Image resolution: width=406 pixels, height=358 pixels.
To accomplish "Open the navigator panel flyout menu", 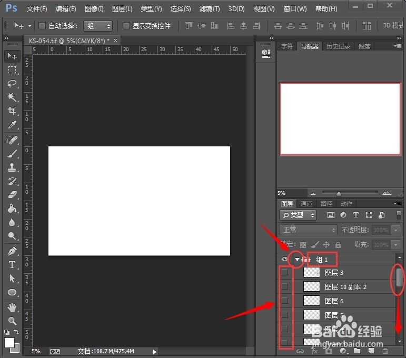I will pyautogui.click(x=398, y=46).
